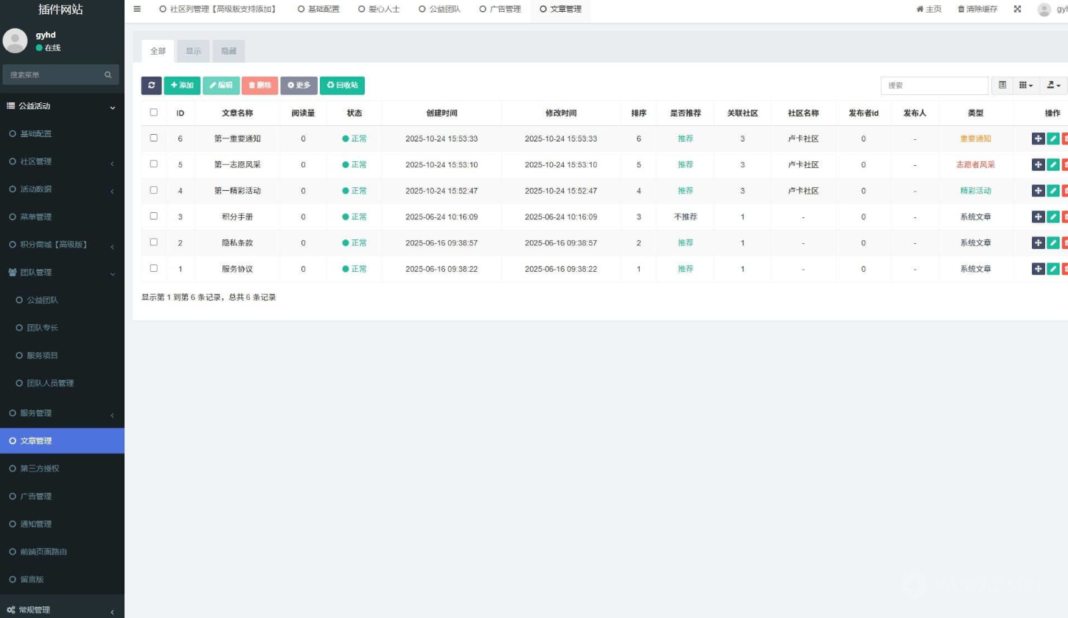Screen dimensions: 1068x618
Task: Open the 回收站 recycle bin button
Action: tap(342, 85)
